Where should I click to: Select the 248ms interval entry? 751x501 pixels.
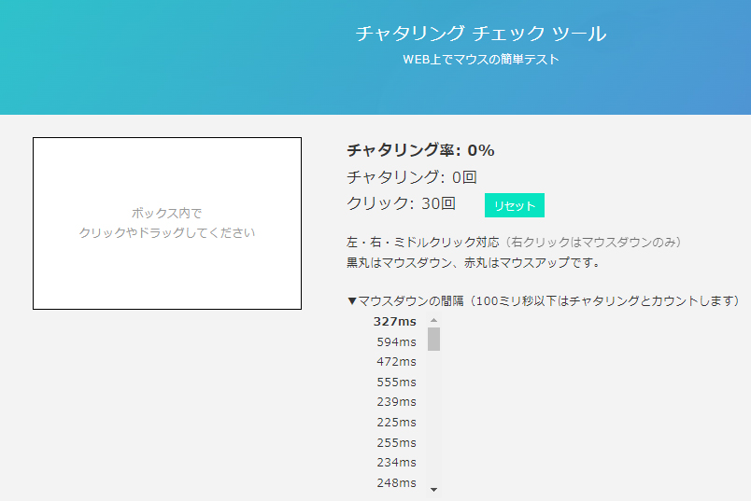pos(396,482)
